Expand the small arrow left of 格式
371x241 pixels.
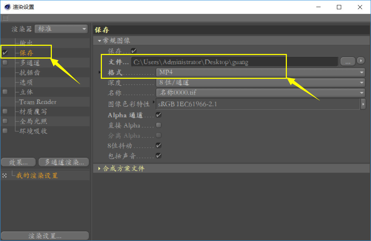coord(100,72)
